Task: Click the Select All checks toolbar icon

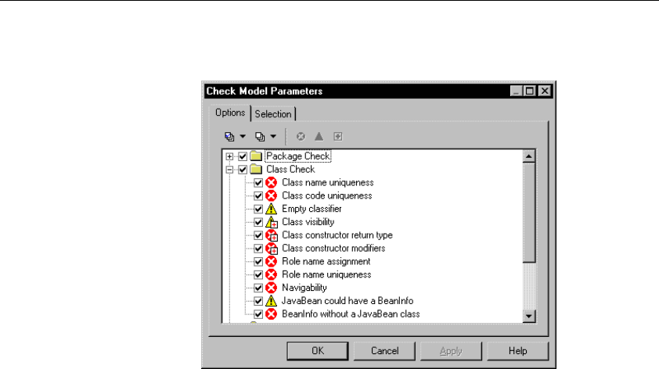Action: tap(229, 137)
